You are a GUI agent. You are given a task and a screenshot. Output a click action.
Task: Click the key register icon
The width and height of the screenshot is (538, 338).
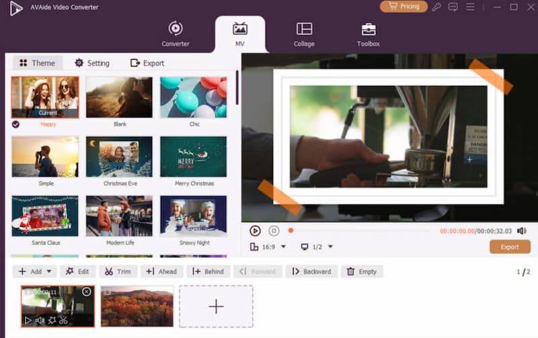[436, 7]
